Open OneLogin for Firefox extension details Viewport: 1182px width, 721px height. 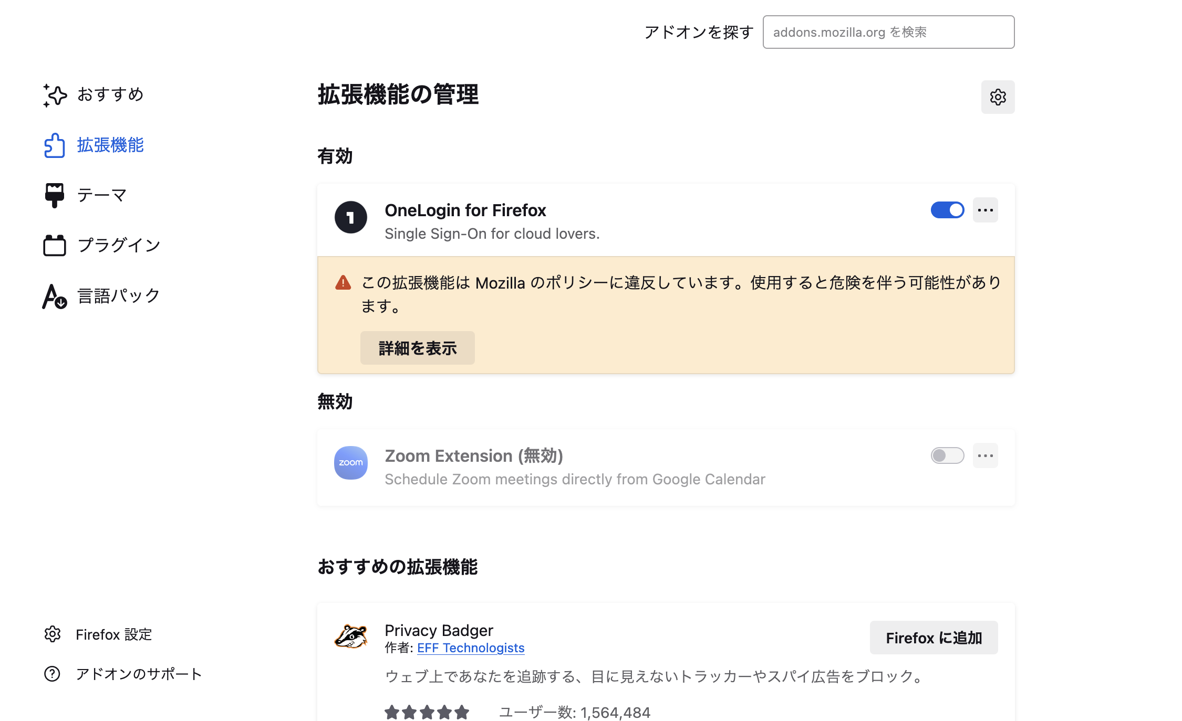tap(465, 210)
